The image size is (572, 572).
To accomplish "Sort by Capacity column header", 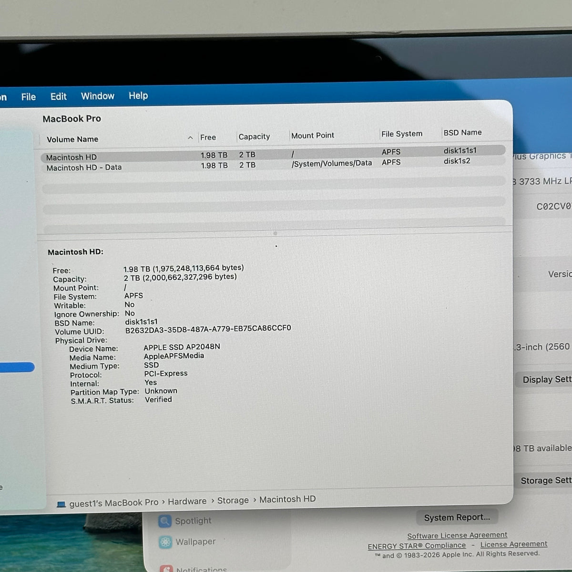I will pyautogui.click(x=254, y=136).
